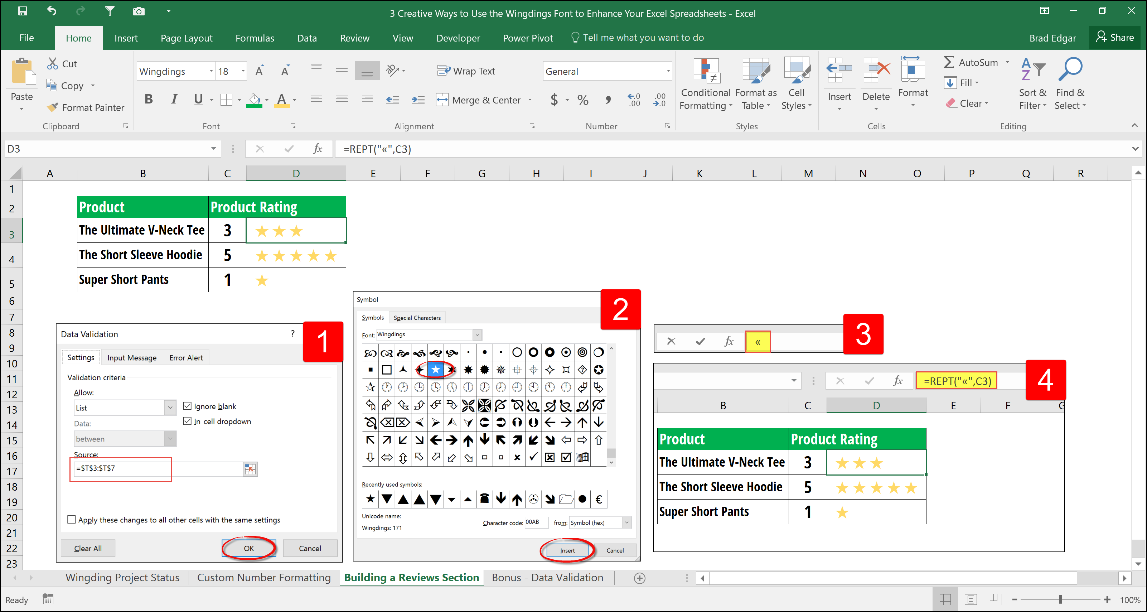Click Insert button in Symbol dialog
Image resolution: width=1147 pixels, height=612 pixels.
567,550
